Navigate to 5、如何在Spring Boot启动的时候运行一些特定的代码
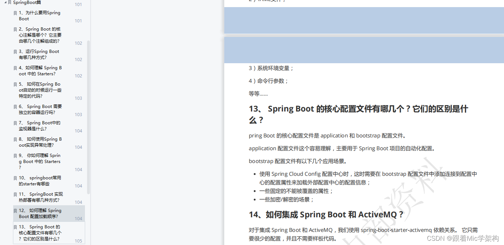Screen dimensions: 504x245 tap(40, 90)
